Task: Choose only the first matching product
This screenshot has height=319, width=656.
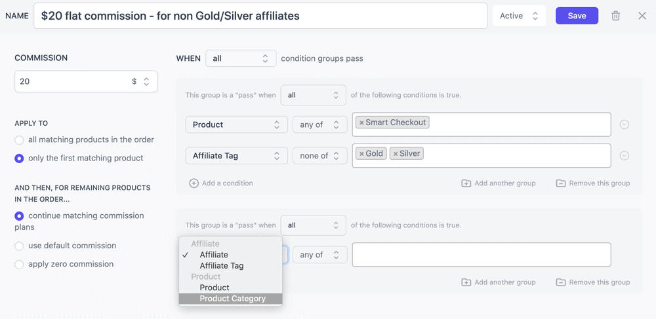Action: point(20,159)
